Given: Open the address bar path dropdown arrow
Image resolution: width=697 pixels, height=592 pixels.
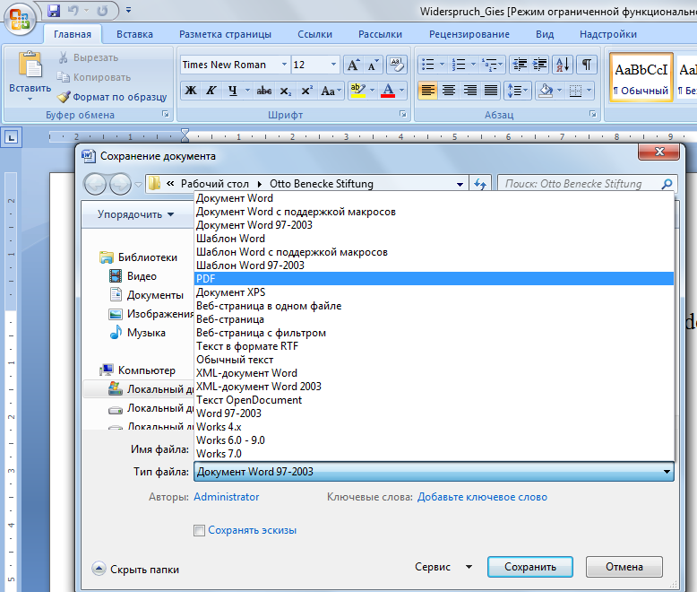Looking at the screenshot, I should pos(460,184).
